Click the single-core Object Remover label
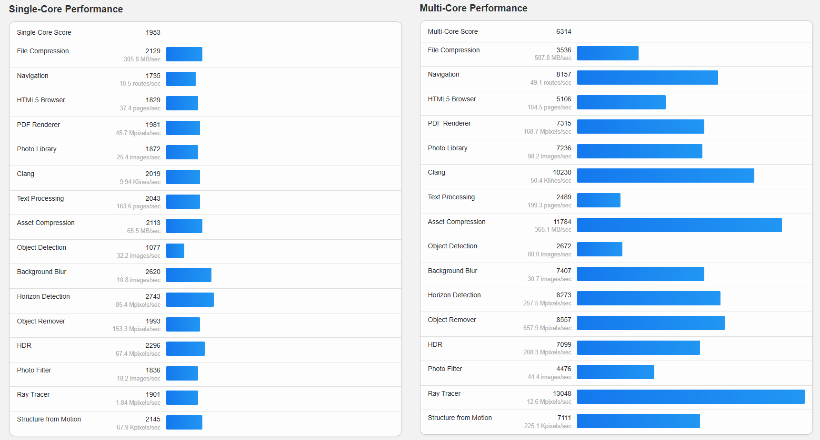820x440 pixels. [41, 321]
